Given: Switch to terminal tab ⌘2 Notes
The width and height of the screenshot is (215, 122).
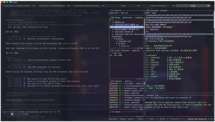Looking at the screenshot, I should point(54,6).
